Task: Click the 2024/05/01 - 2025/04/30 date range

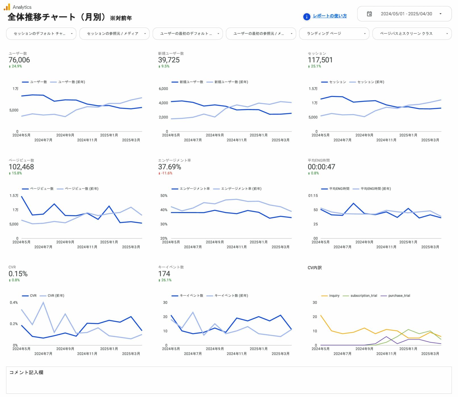Action: [406, 14]
